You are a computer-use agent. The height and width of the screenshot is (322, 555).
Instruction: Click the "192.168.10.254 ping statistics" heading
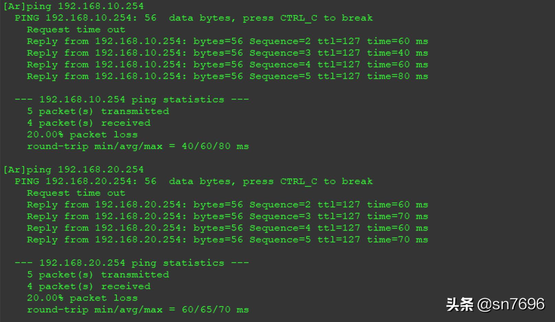[132, 100]
